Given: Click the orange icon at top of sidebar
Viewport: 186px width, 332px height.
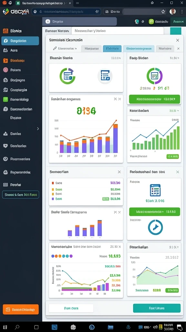Looking at the screenshot, I should tap(5, 31).
